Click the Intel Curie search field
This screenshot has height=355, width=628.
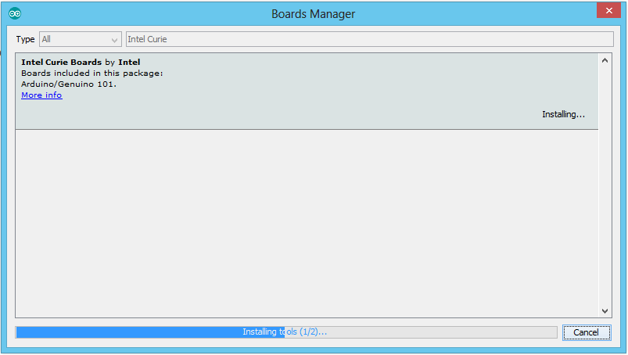370,39
